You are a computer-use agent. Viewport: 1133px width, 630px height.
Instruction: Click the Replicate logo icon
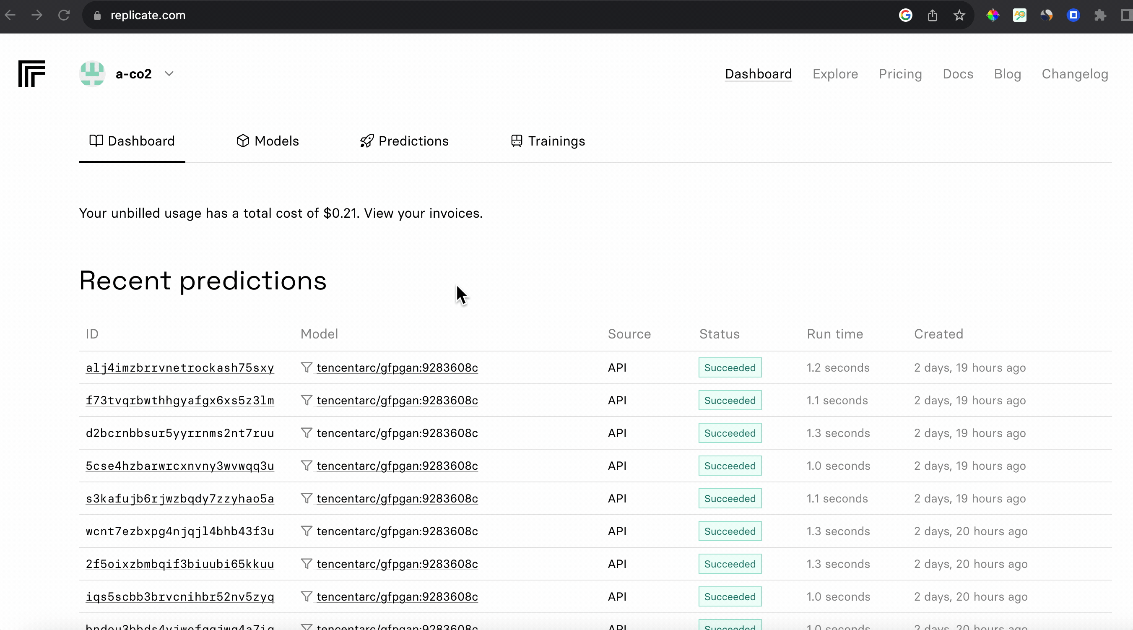(x=32, y=73)
